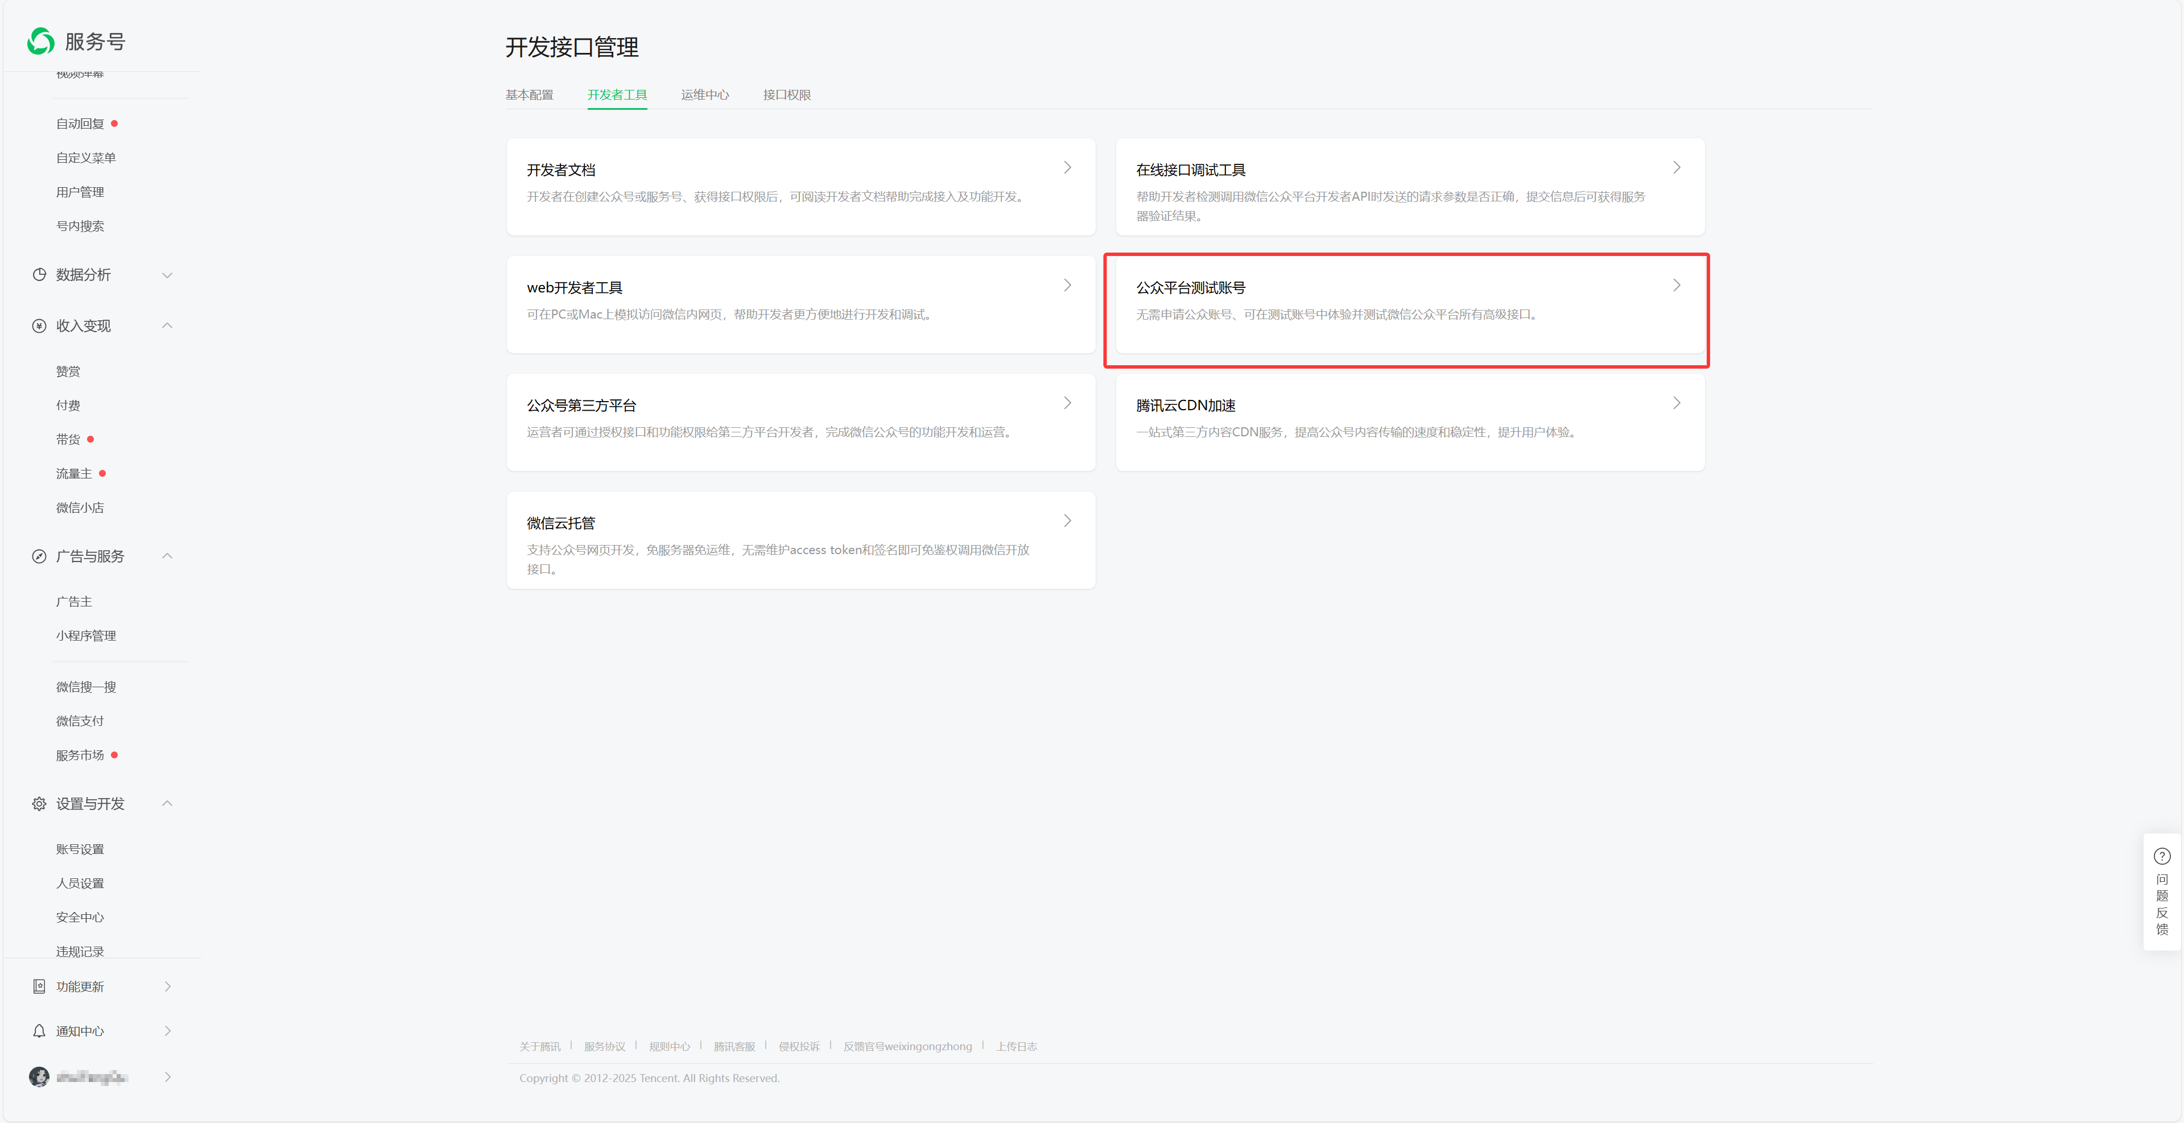Expand the 数据分析 section chevron
Screen dimensions: 2184x1123
click(167, 275)
